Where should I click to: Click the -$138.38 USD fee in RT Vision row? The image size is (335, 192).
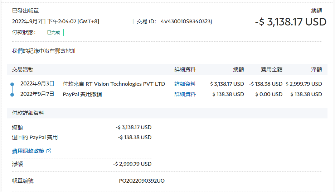point(266,84)
